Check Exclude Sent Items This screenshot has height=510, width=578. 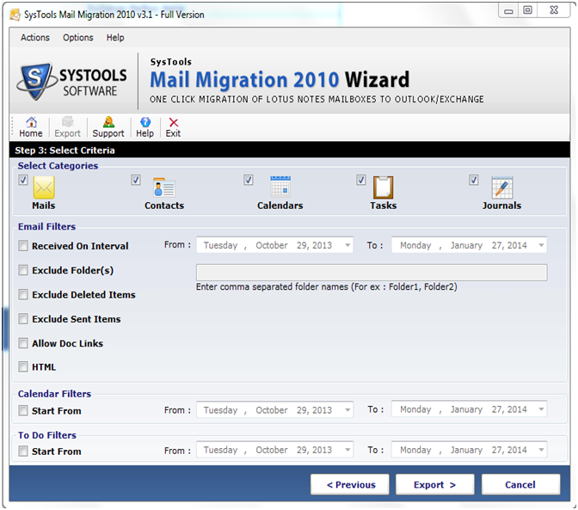(x=23, y=319)
